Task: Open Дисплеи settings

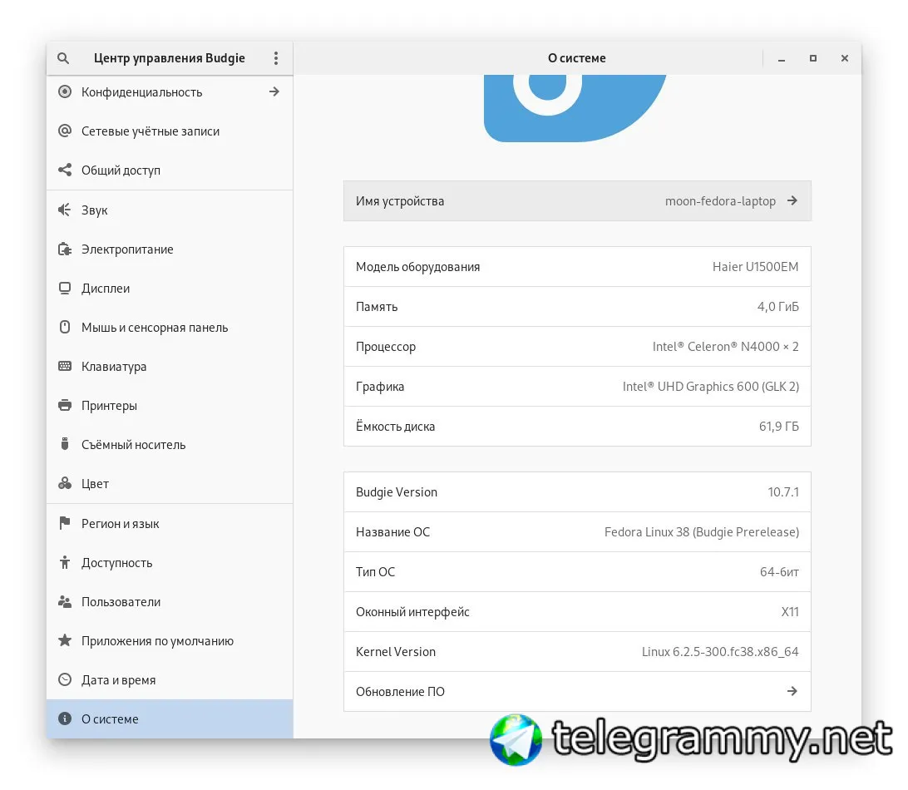Action: 170,289
